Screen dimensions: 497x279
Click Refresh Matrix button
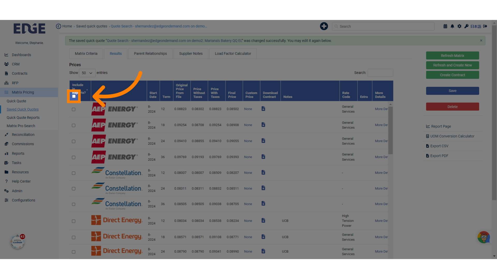pos(452,56)
